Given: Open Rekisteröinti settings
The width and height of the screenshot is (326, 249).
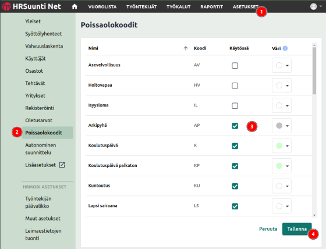Looking at the screenshot, I should (40, 108).
